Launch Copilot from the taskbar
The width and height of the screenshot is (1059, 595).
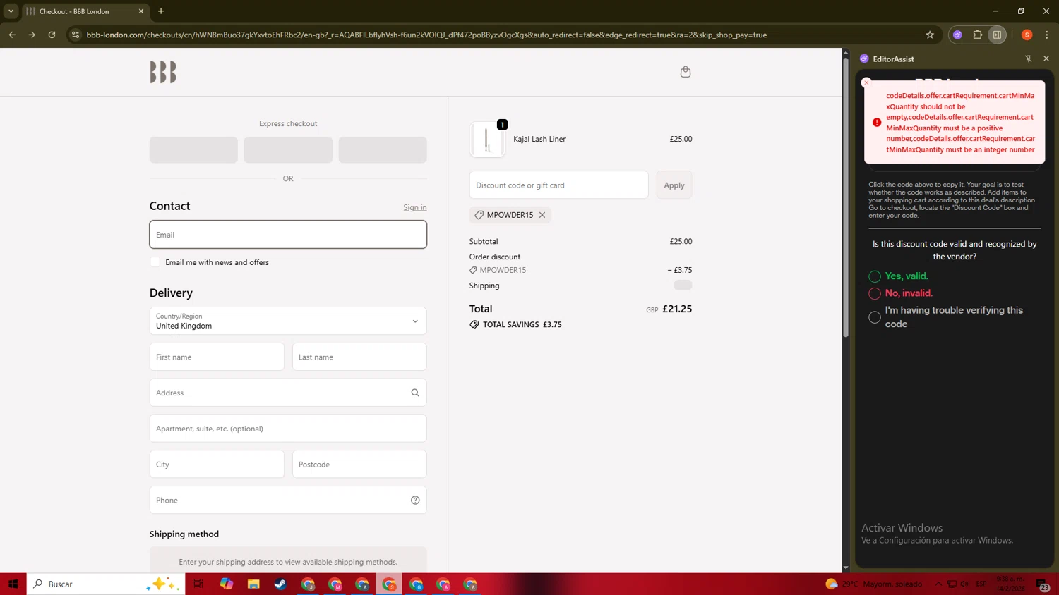coord(226,584)
